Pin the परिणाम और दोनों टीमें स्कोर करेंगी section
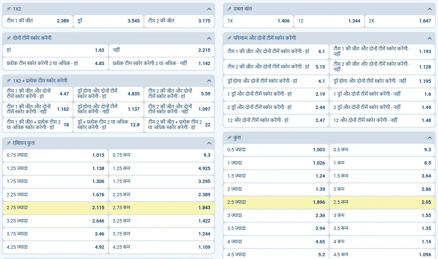This screenshot has height=259, width=438. pyautogui.click(x=229, y=38)
